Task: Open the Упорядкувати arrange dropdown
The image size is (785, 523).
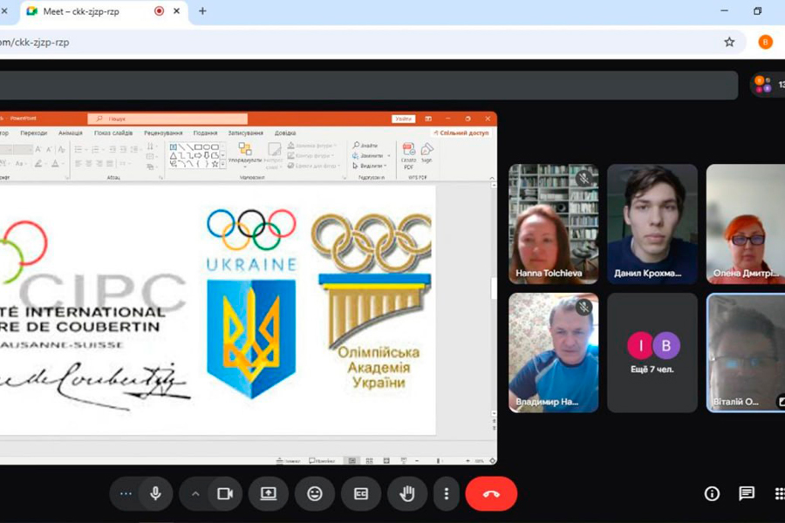Action: [245, 153]
